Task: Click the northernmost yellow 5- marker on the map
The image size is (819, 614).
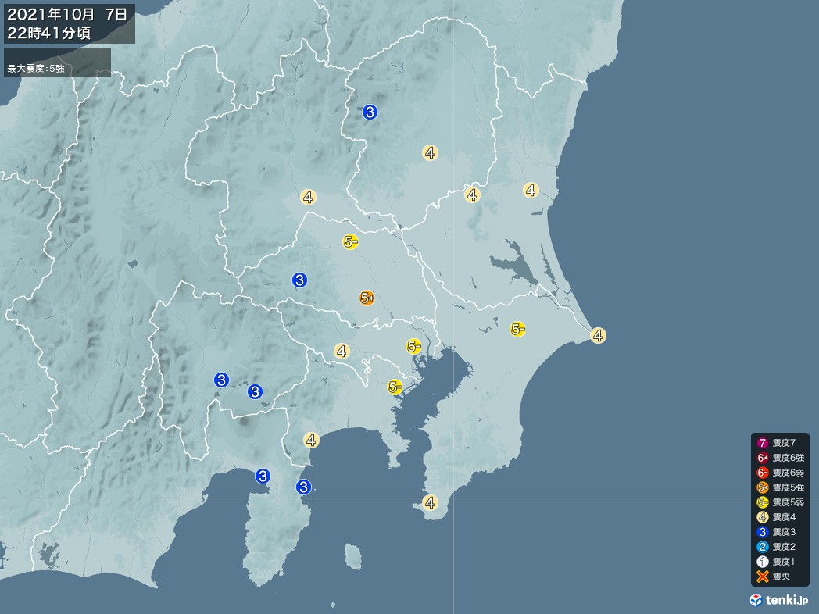Action: coord(350,242)
